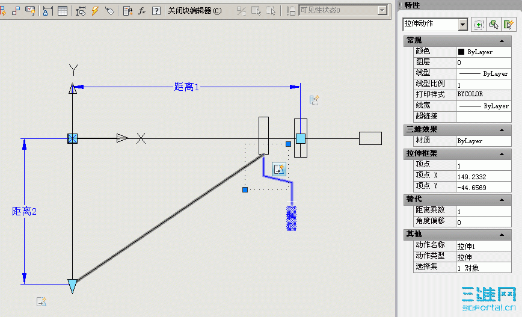This screenshot has width=522, height=317.
Task: Toggle the visibility mode icon
Action: 241,11
